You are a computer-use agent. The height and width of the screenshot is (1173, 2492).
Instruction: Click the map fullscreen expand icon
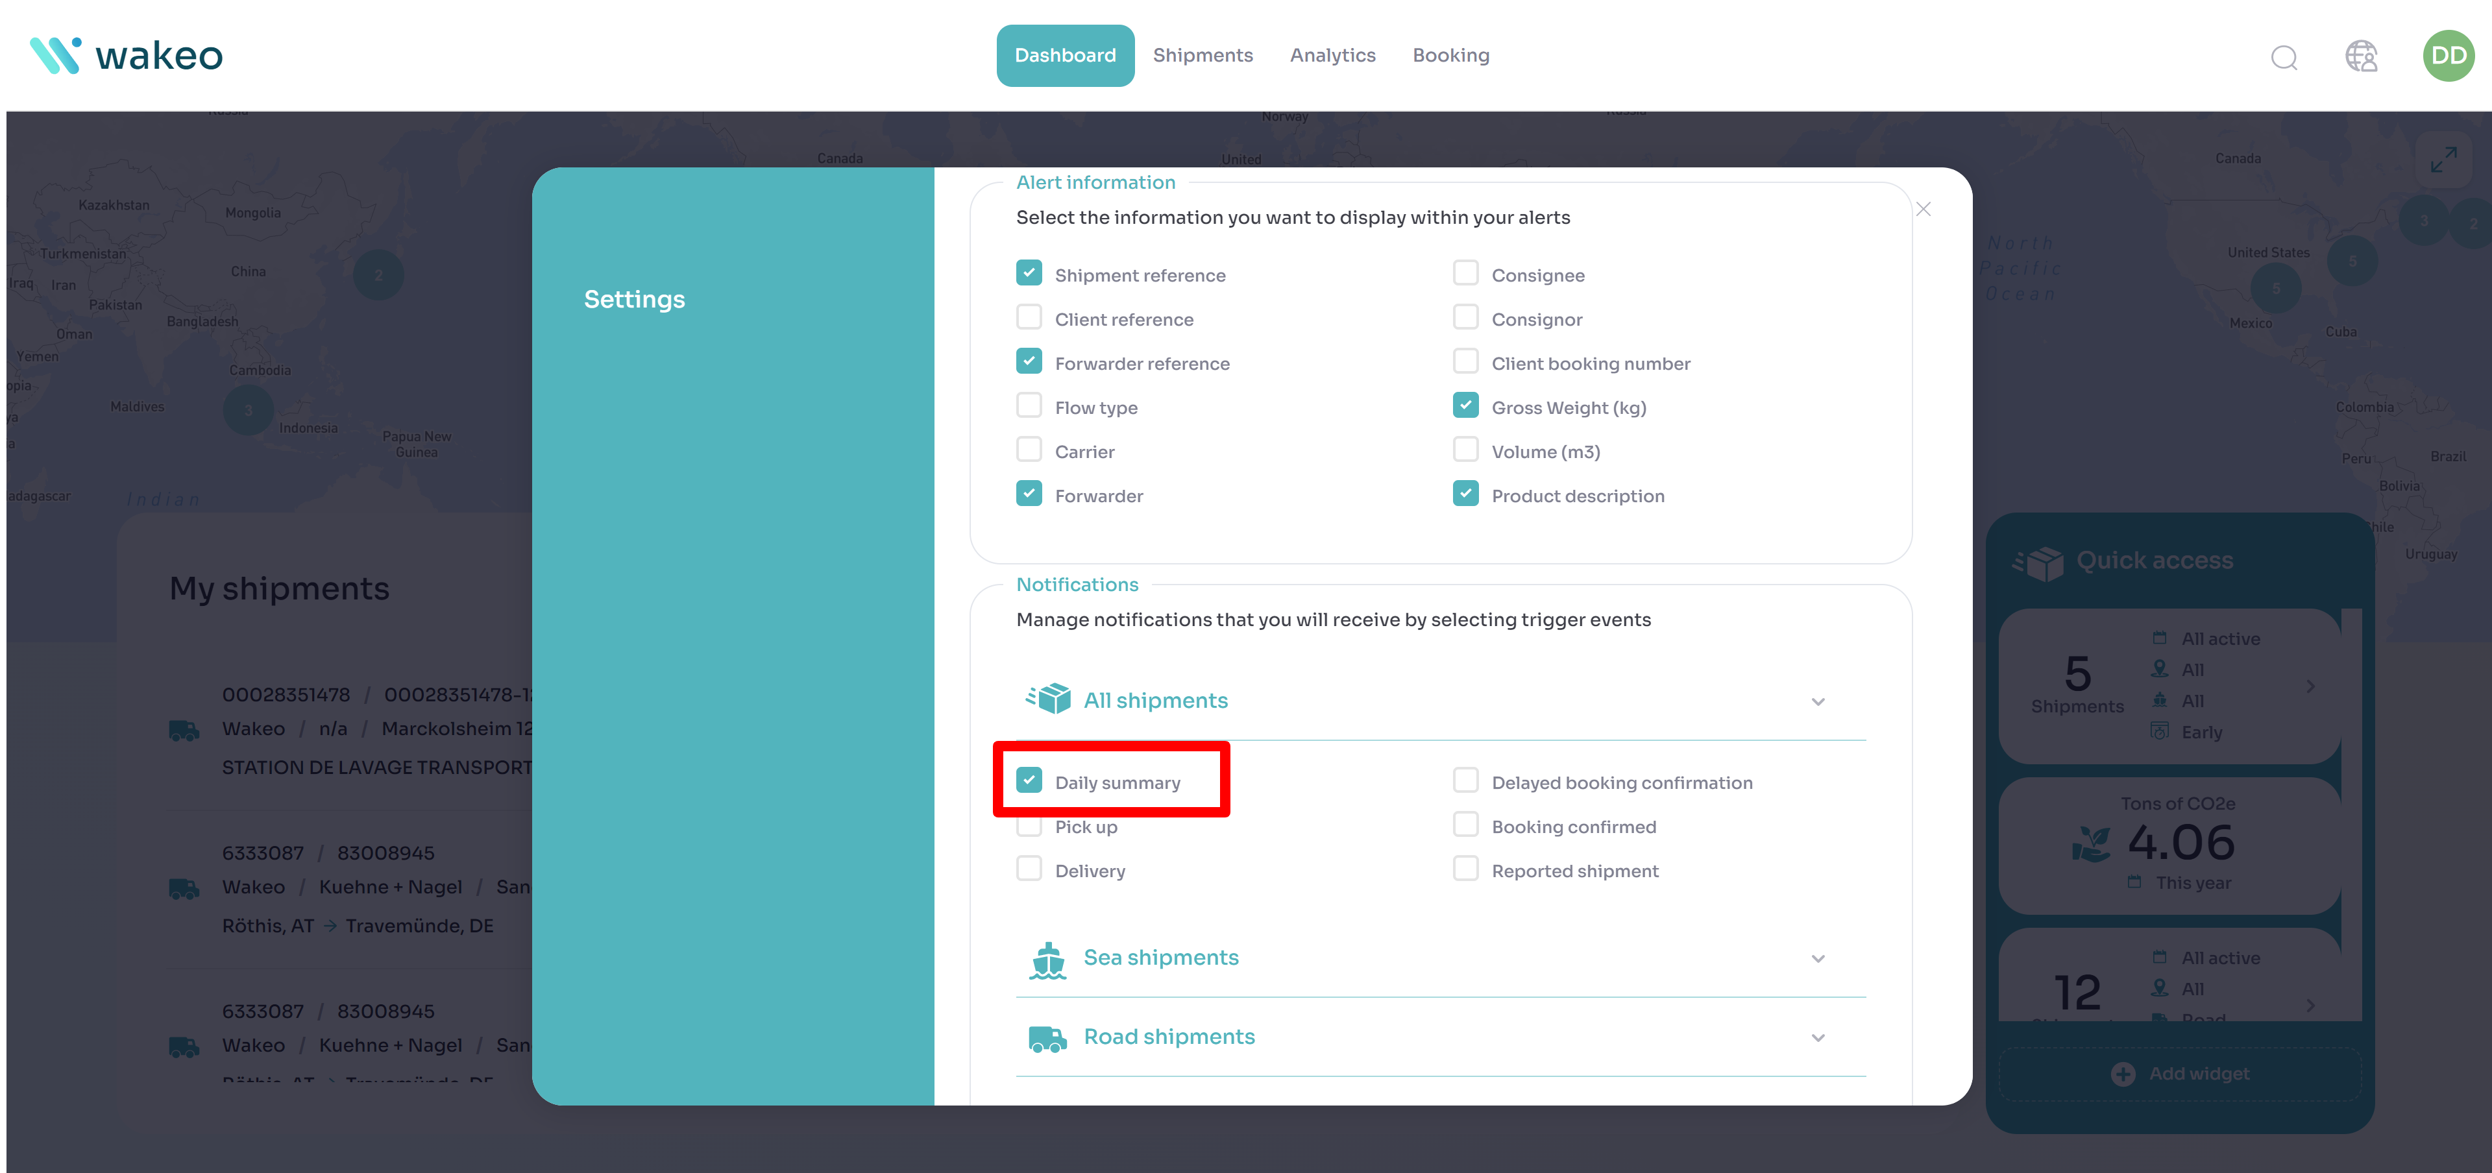pyautogui.click(x=2443, y=160)
